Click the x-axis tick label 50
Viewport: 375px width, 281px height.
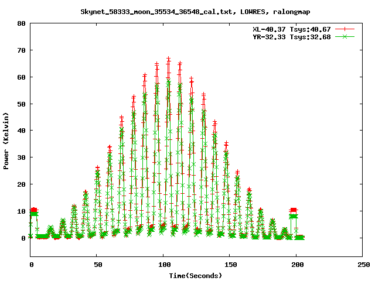(98, 265)
